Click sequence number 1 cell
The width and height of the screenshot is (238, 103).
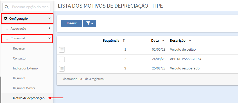click(125, 49)
